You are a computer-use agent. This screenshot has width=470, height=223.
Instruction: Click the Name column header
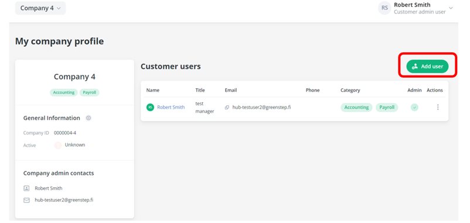click(x=153, y=90)
